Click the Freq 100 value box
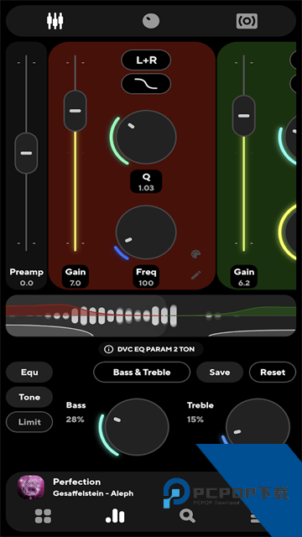The image size is (302, 537). click(146, 277)
